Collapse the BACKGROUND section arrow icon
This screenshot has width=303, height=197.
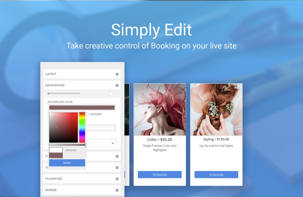click(117, 85)
